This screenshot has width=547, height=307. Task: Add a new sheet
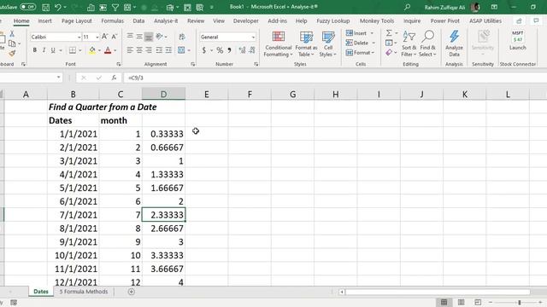click(131, 292)
